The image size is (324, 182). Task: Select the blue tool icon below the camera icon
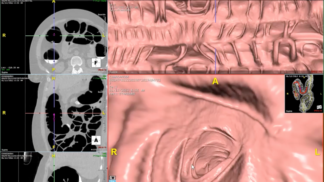(112, 181)
